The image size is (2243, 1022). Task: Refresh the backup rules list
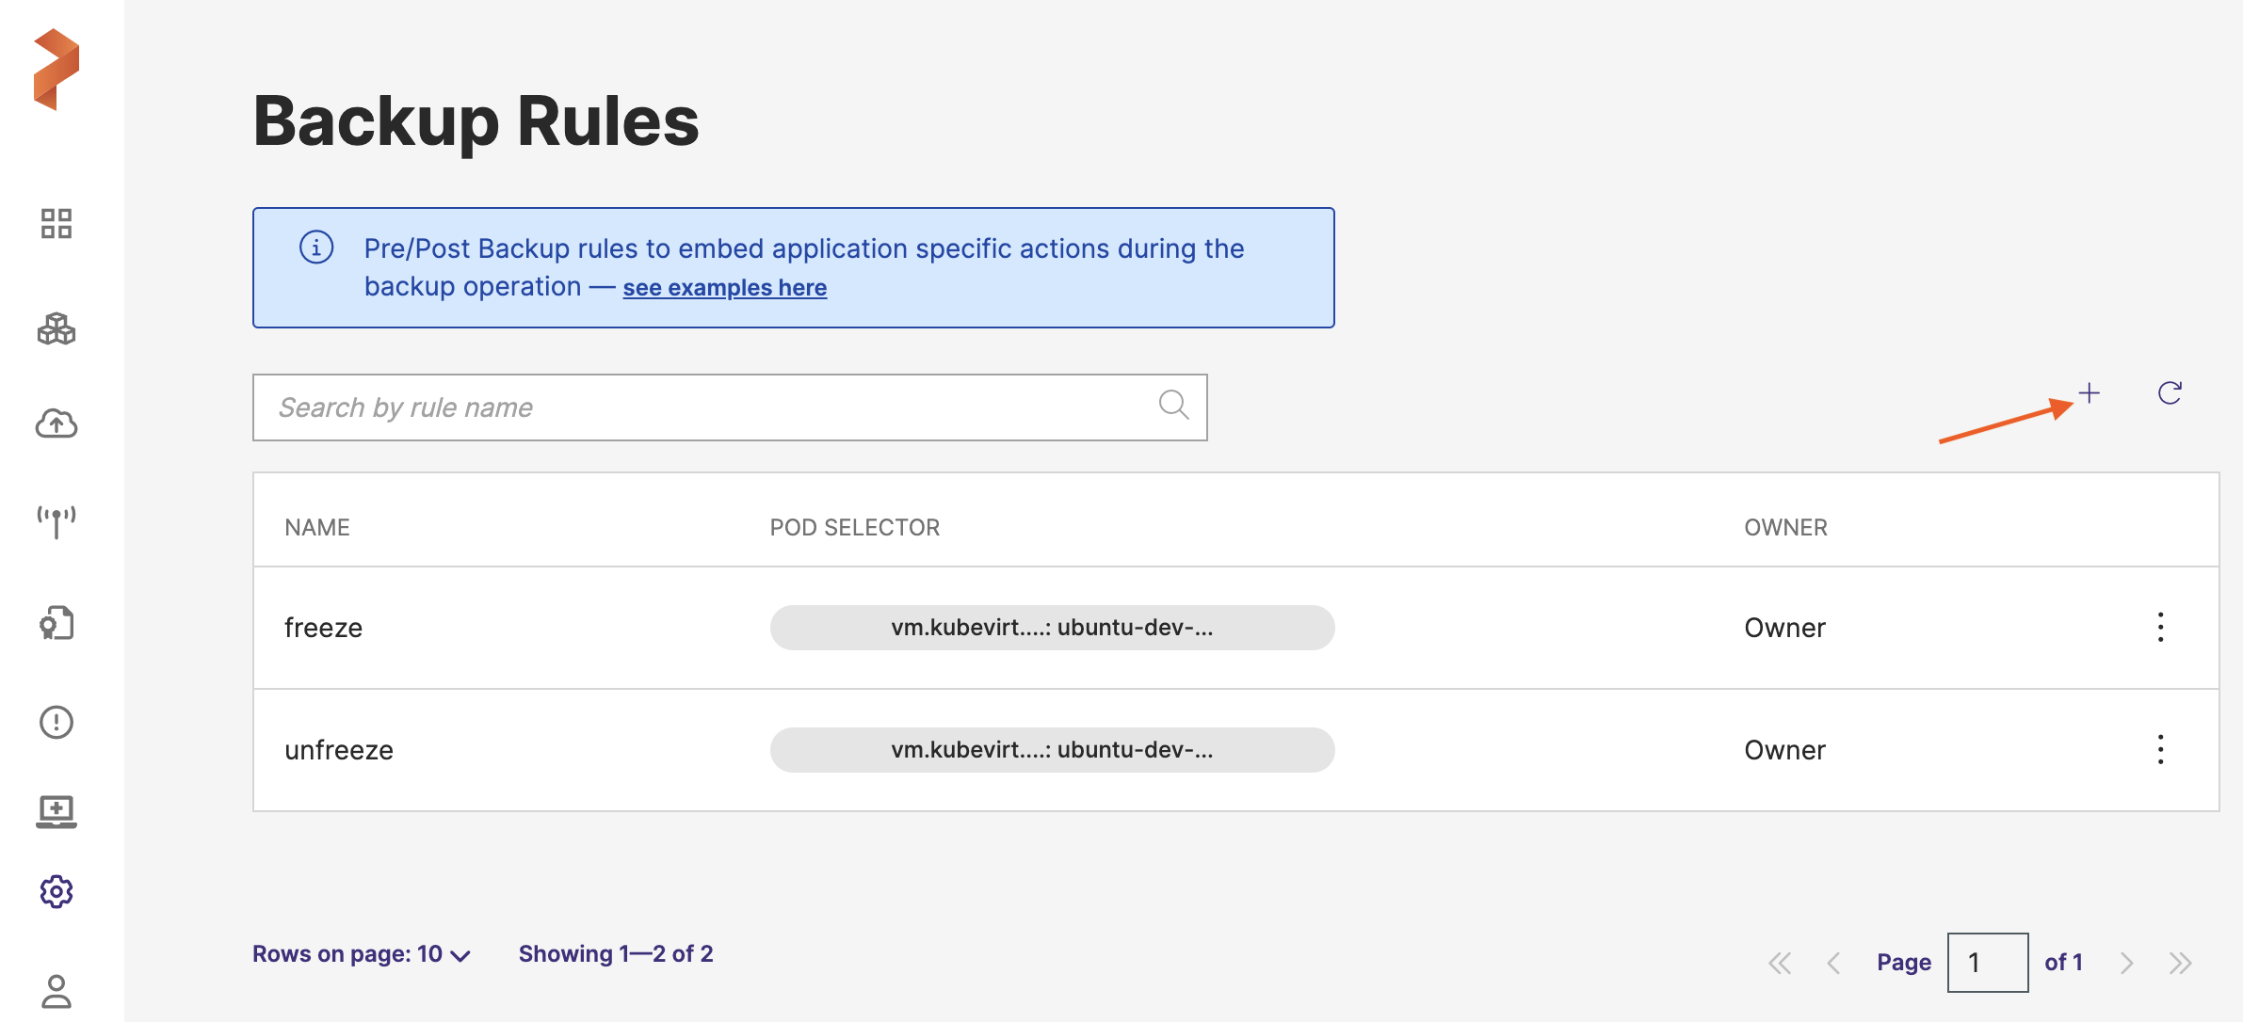(2170, 393)
